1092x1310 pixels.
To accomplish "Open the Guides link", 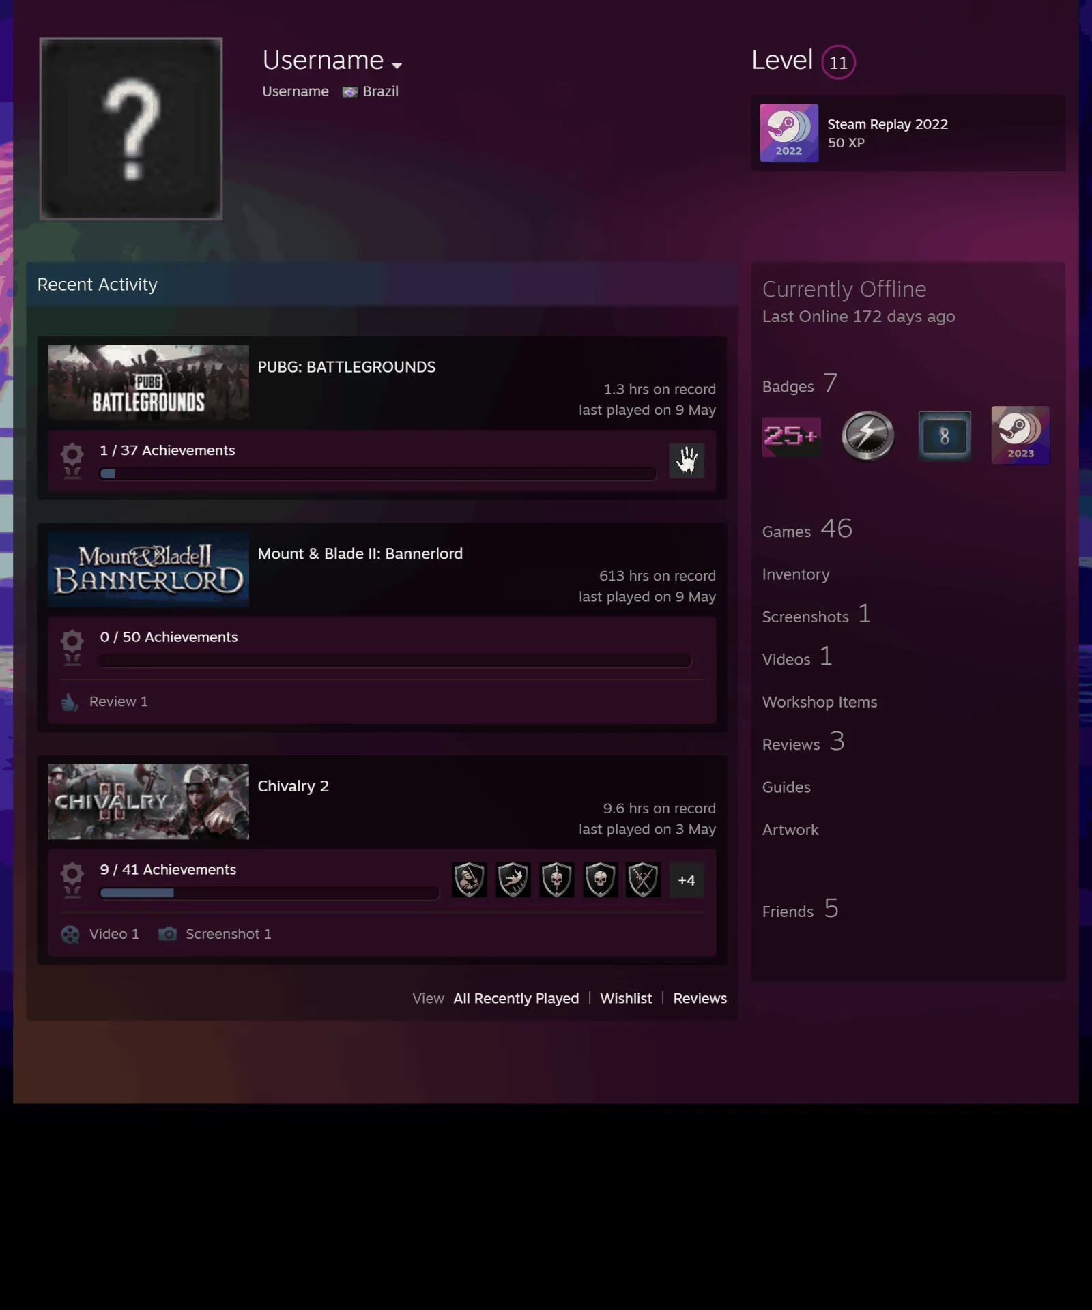I will [x=786, y=787].
